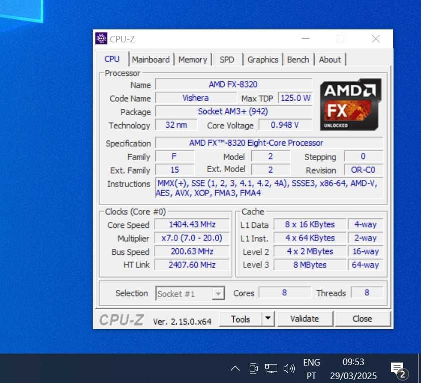Open the About tab
The height and width of the screenshot is (383, 421).
(x=330, y=59)
